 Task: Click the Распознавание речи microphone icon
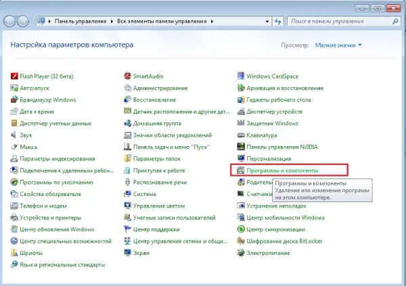click(127, 182)
